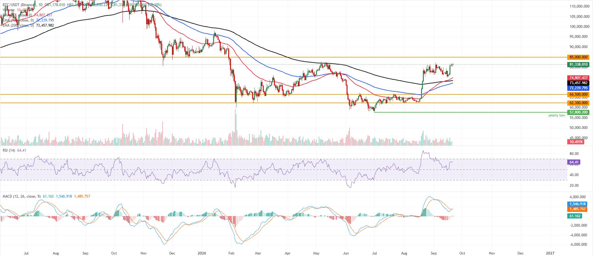593x256 pixels.
Task: Select the MACD (12, 26, close, 9) legend
Action: [x=21, y=196]
